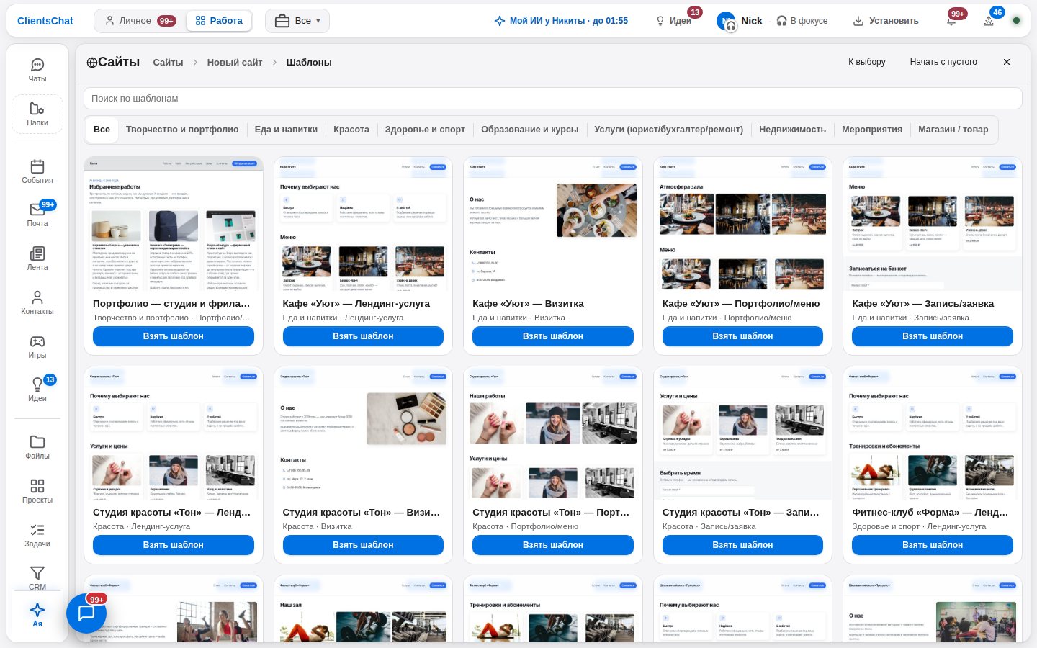Take Кафе «Уют» Визитка template

pyautogui.click(x=553, y=336)
